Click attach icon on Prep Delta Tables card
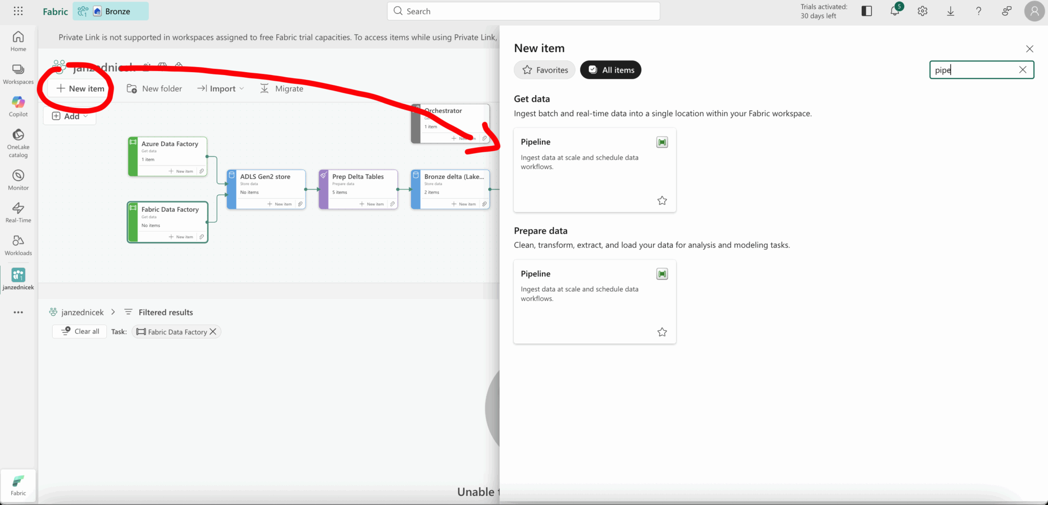 [x=392, y=204]
